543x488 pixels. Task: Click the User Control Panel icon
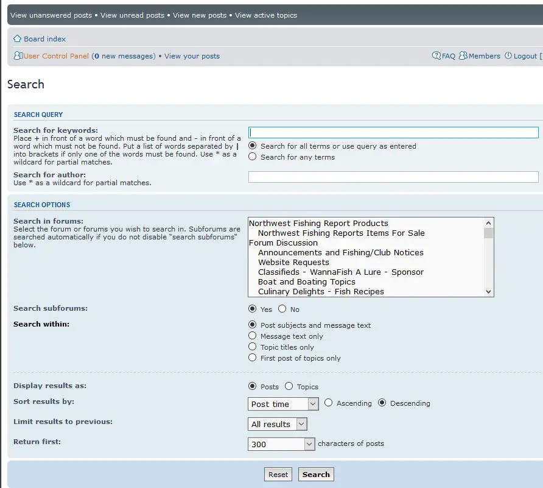tap(18, 56)
